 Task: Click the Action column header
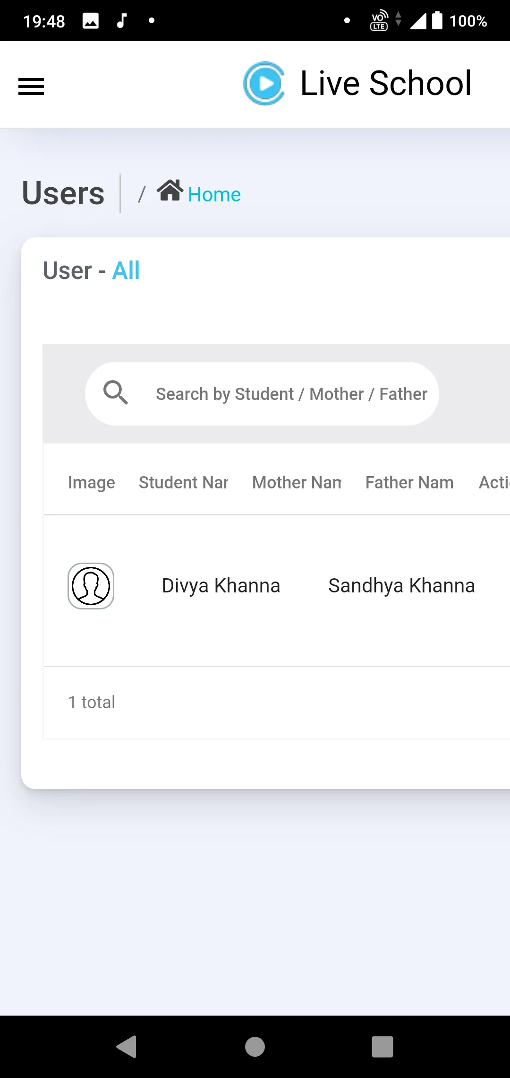pos(494,483)
